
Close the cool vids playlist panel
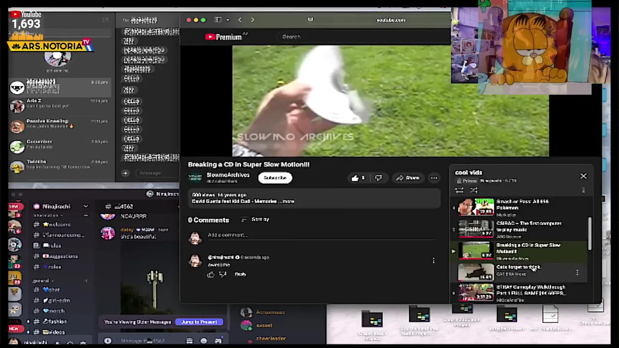(x=583, y=176)
